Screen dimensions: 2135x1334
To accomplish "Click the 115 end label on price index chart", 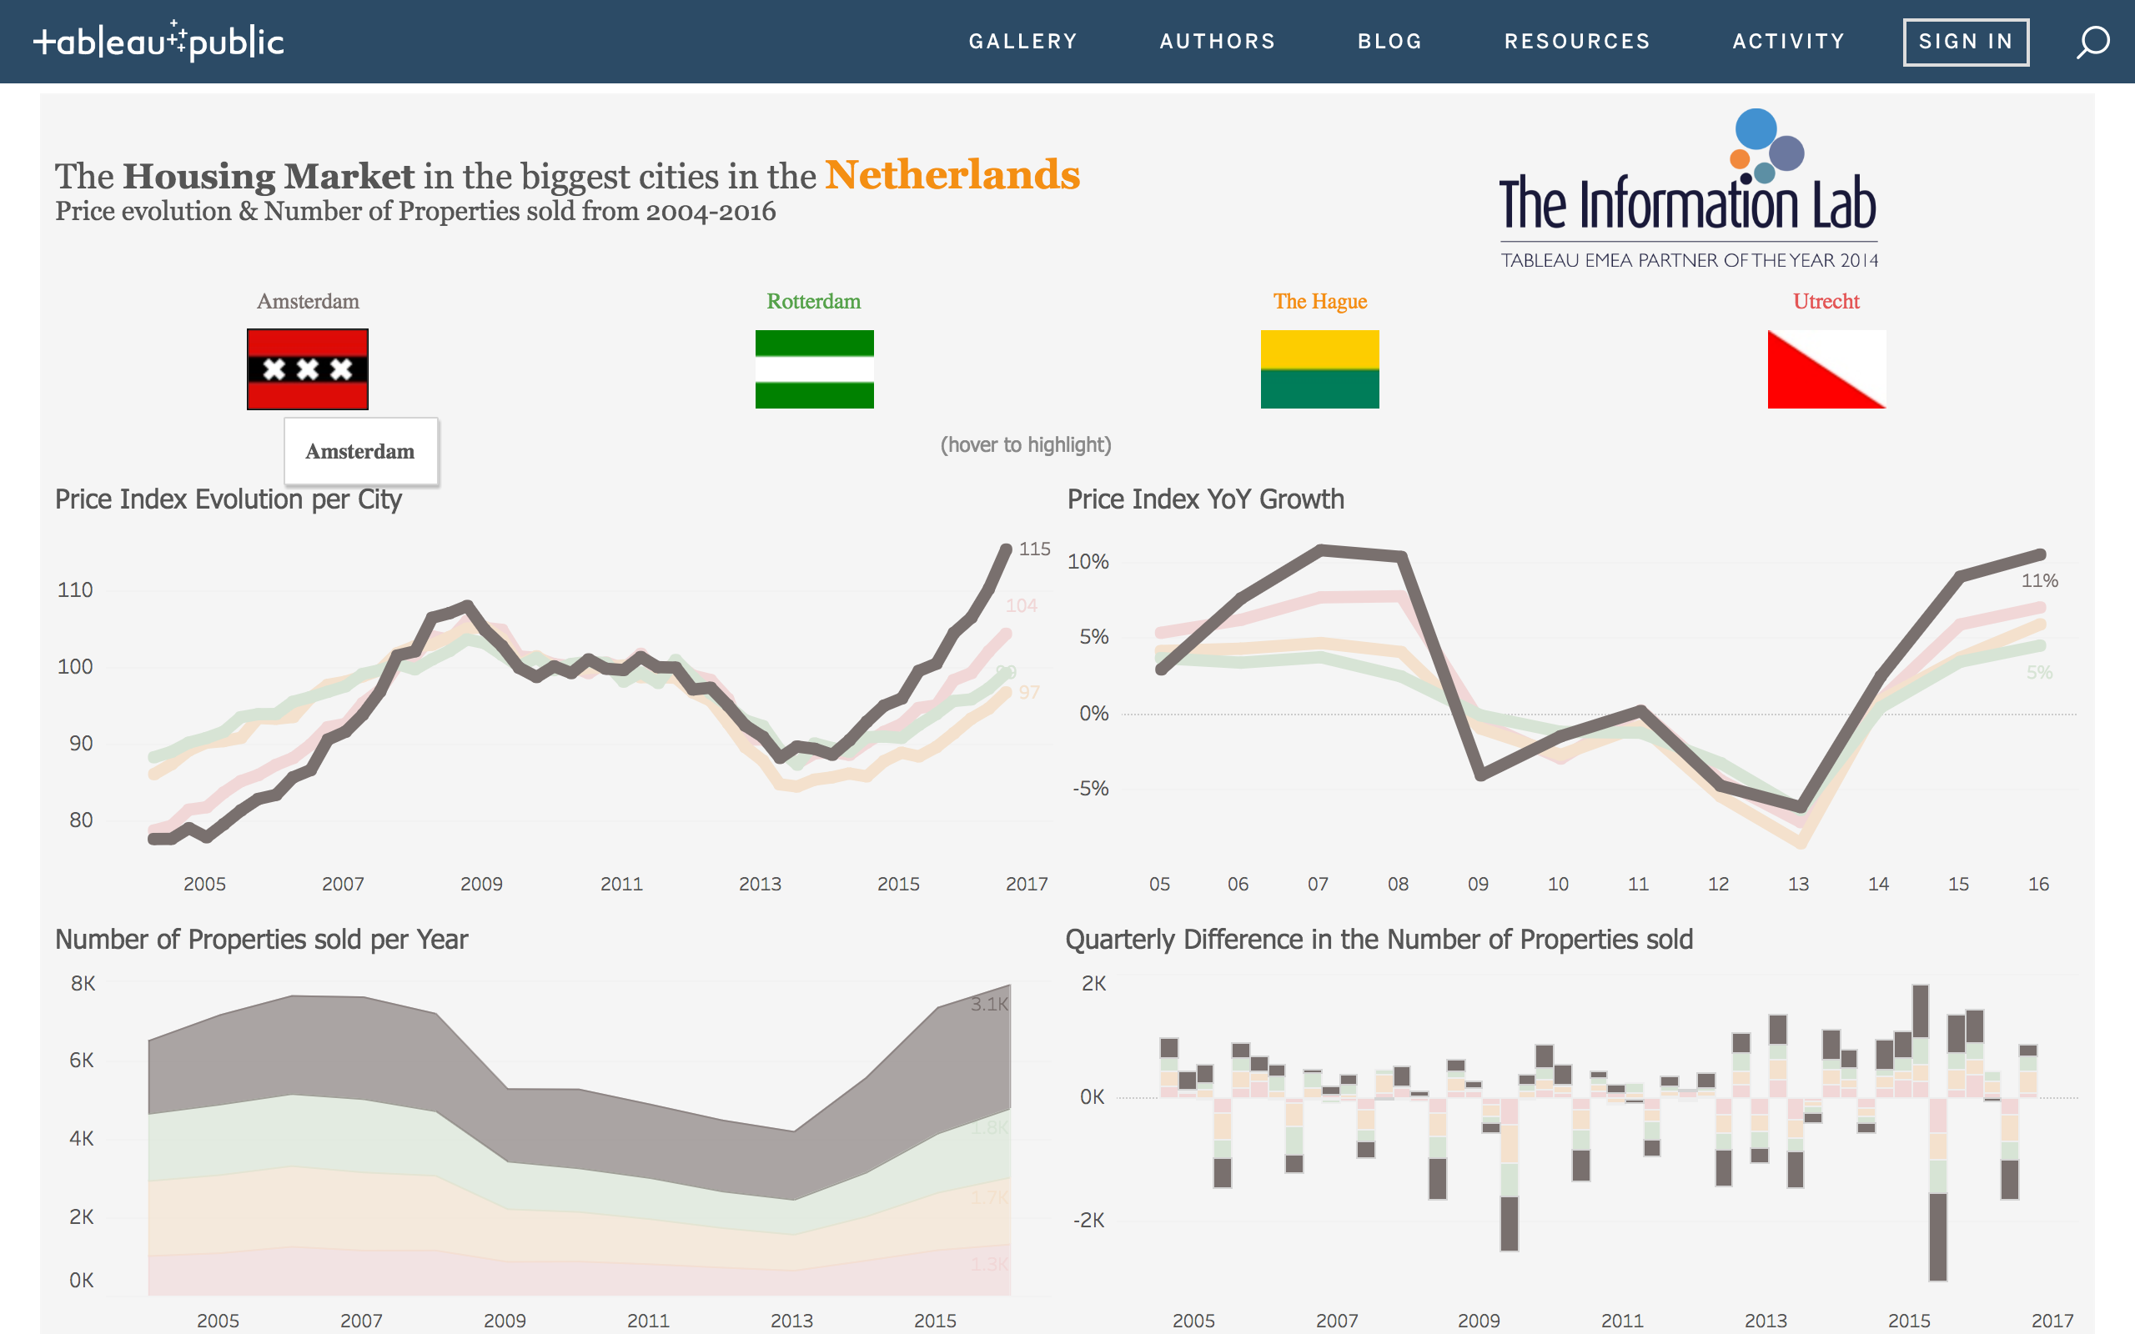I will 1034,549.
